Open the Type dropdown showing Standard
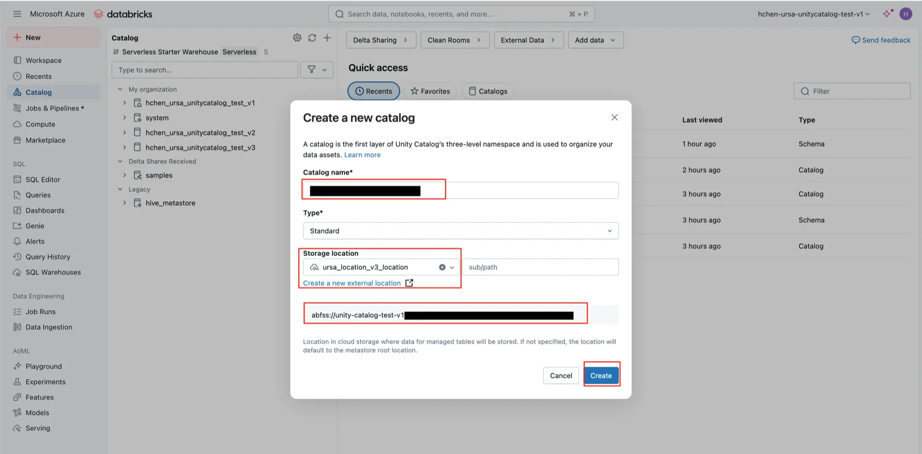 [461, 231]
